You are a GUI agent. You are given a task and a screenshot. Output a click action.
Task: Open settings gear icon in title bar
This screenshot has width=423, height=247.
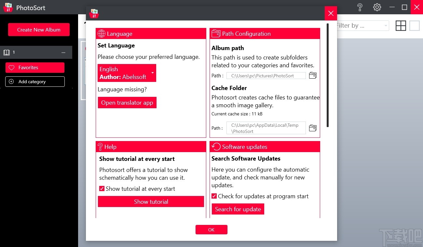(x=377, y=7)
